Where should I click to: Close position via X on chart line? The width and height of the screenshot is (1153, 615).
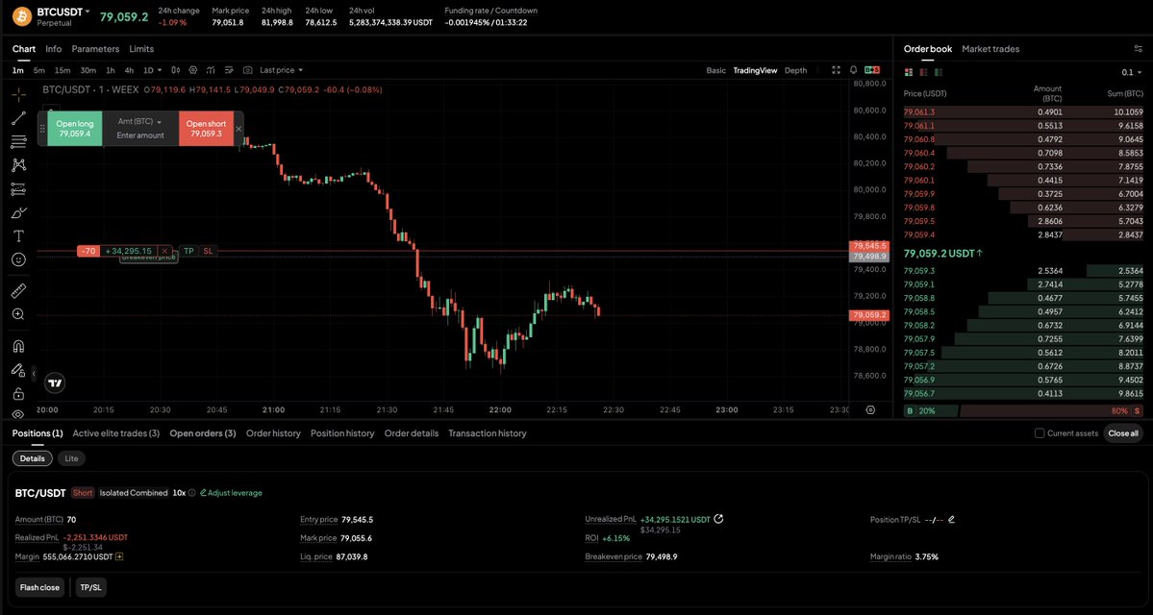pyautogui.click(x=164, y=252)
